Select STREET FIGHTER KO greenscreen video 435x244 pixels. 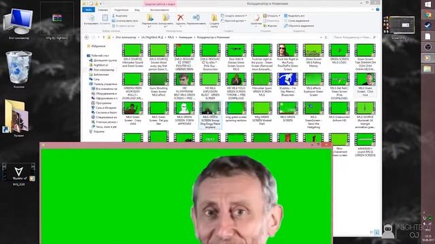coord(184,57)
